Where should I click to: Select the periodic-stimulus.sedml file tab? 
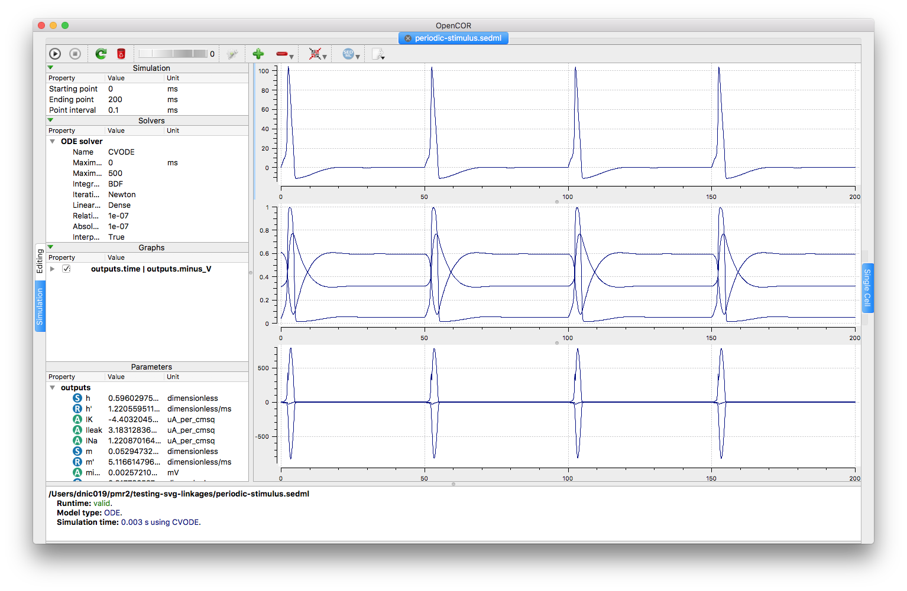[x=458, y=38]
